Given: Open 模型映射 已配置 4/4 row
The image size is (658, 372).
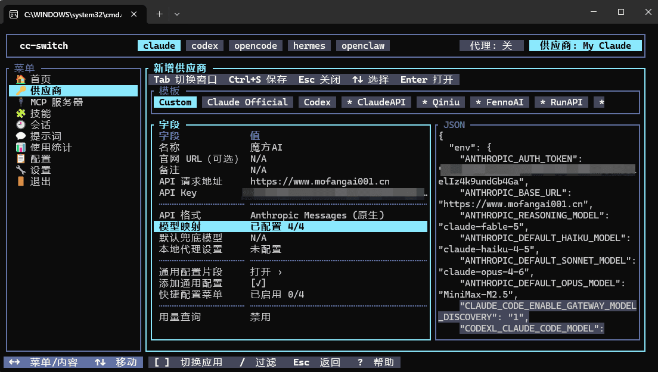Looking at the screenshot, I should [x=291, y=227].
